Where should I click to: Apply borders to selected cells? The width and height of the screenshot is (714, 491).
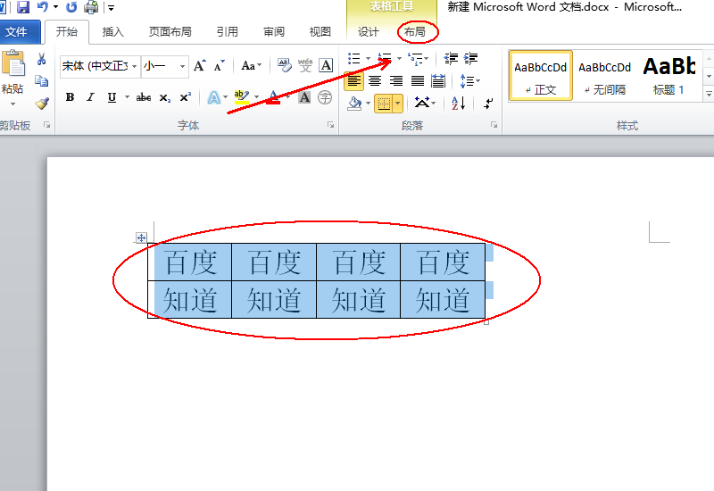384,104
